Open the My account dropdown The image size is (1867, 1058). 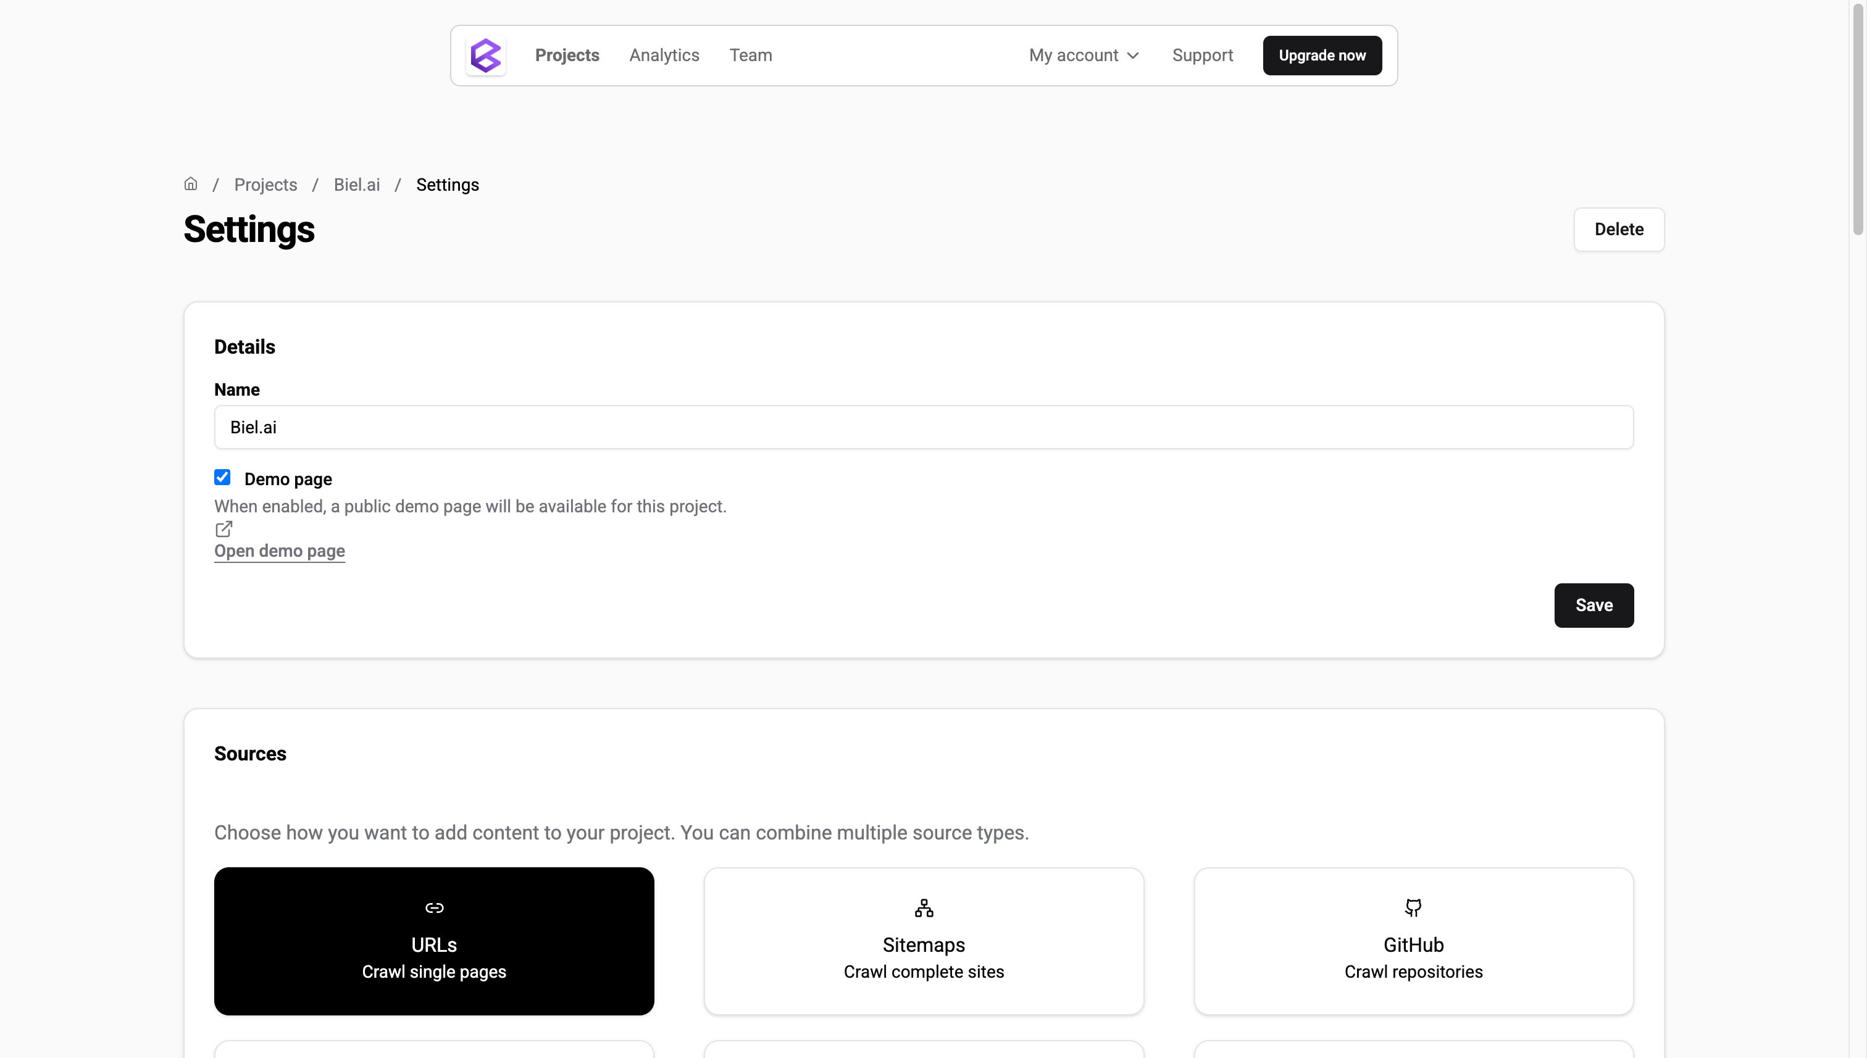[x=1084, y=54]
